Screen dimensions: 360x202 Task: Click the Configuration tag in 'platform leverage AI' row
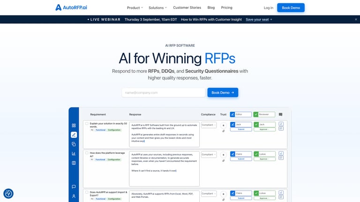[114, 159]
